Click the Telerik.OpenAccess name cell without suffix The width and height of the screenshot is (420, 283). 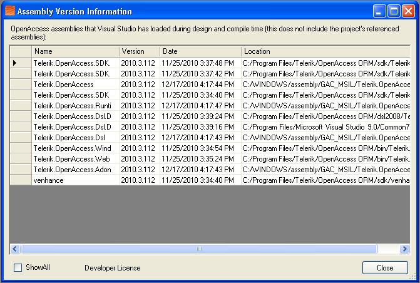tap(75, 85)
